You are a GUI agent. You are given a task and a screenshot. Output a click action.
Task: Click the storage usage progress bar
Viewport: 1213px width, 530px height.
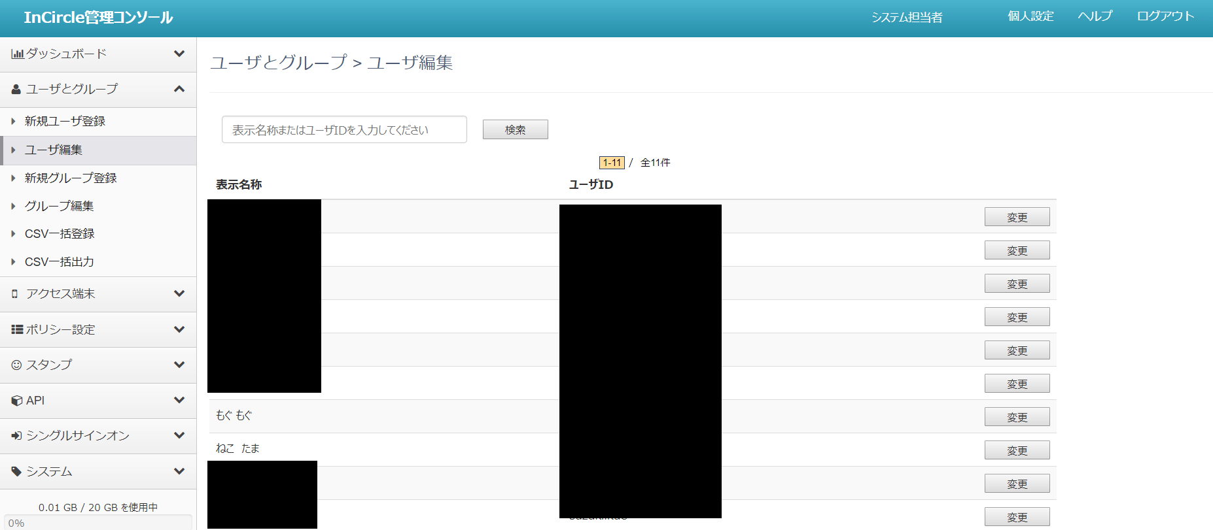[98, 522]
